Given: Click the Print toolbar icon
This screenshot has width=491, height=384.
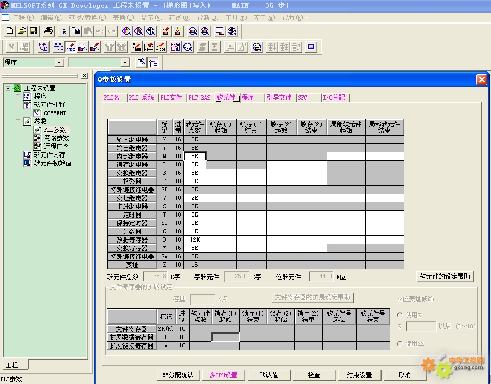Looking at the screenshot, I should (x=48, y=31).
